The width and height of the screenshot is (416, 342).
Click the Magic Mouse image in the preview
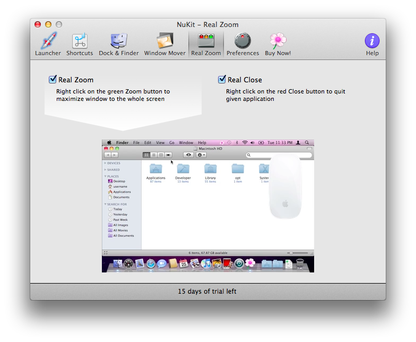[x=285, y=186]
